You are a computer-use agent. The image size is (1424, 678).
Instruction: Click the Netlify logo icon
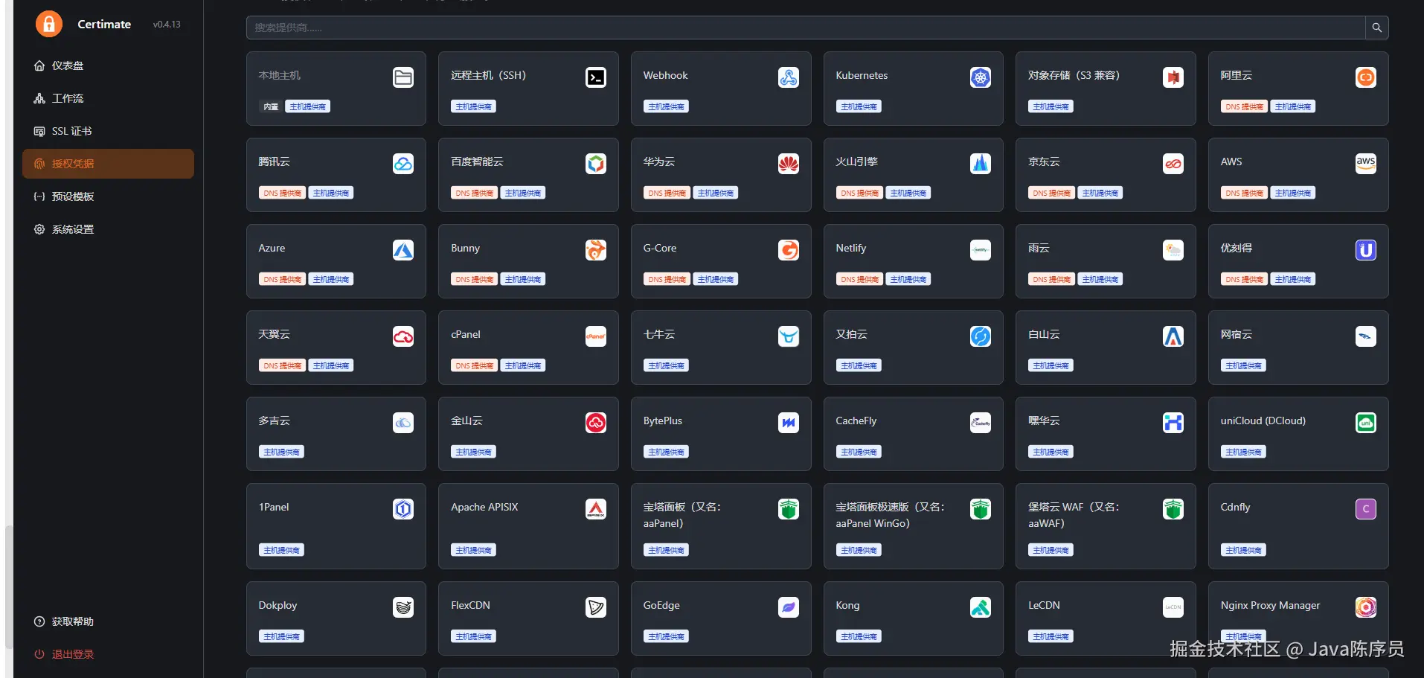pyautogui.click(x=981, y=250)
